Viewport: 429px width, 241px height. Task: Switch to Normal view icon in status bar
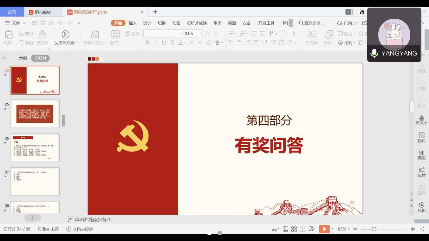click(286, 229)
